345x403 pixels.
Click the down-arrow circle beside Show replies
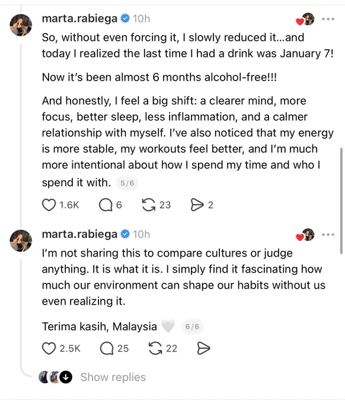point(66,377)
